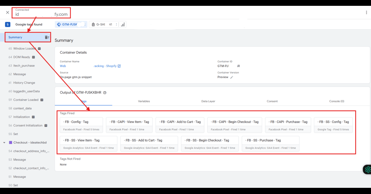Collapse the Checkout - ideatechbd page group
The height and width of the screenshot is (194, 371).
point(4,143)
